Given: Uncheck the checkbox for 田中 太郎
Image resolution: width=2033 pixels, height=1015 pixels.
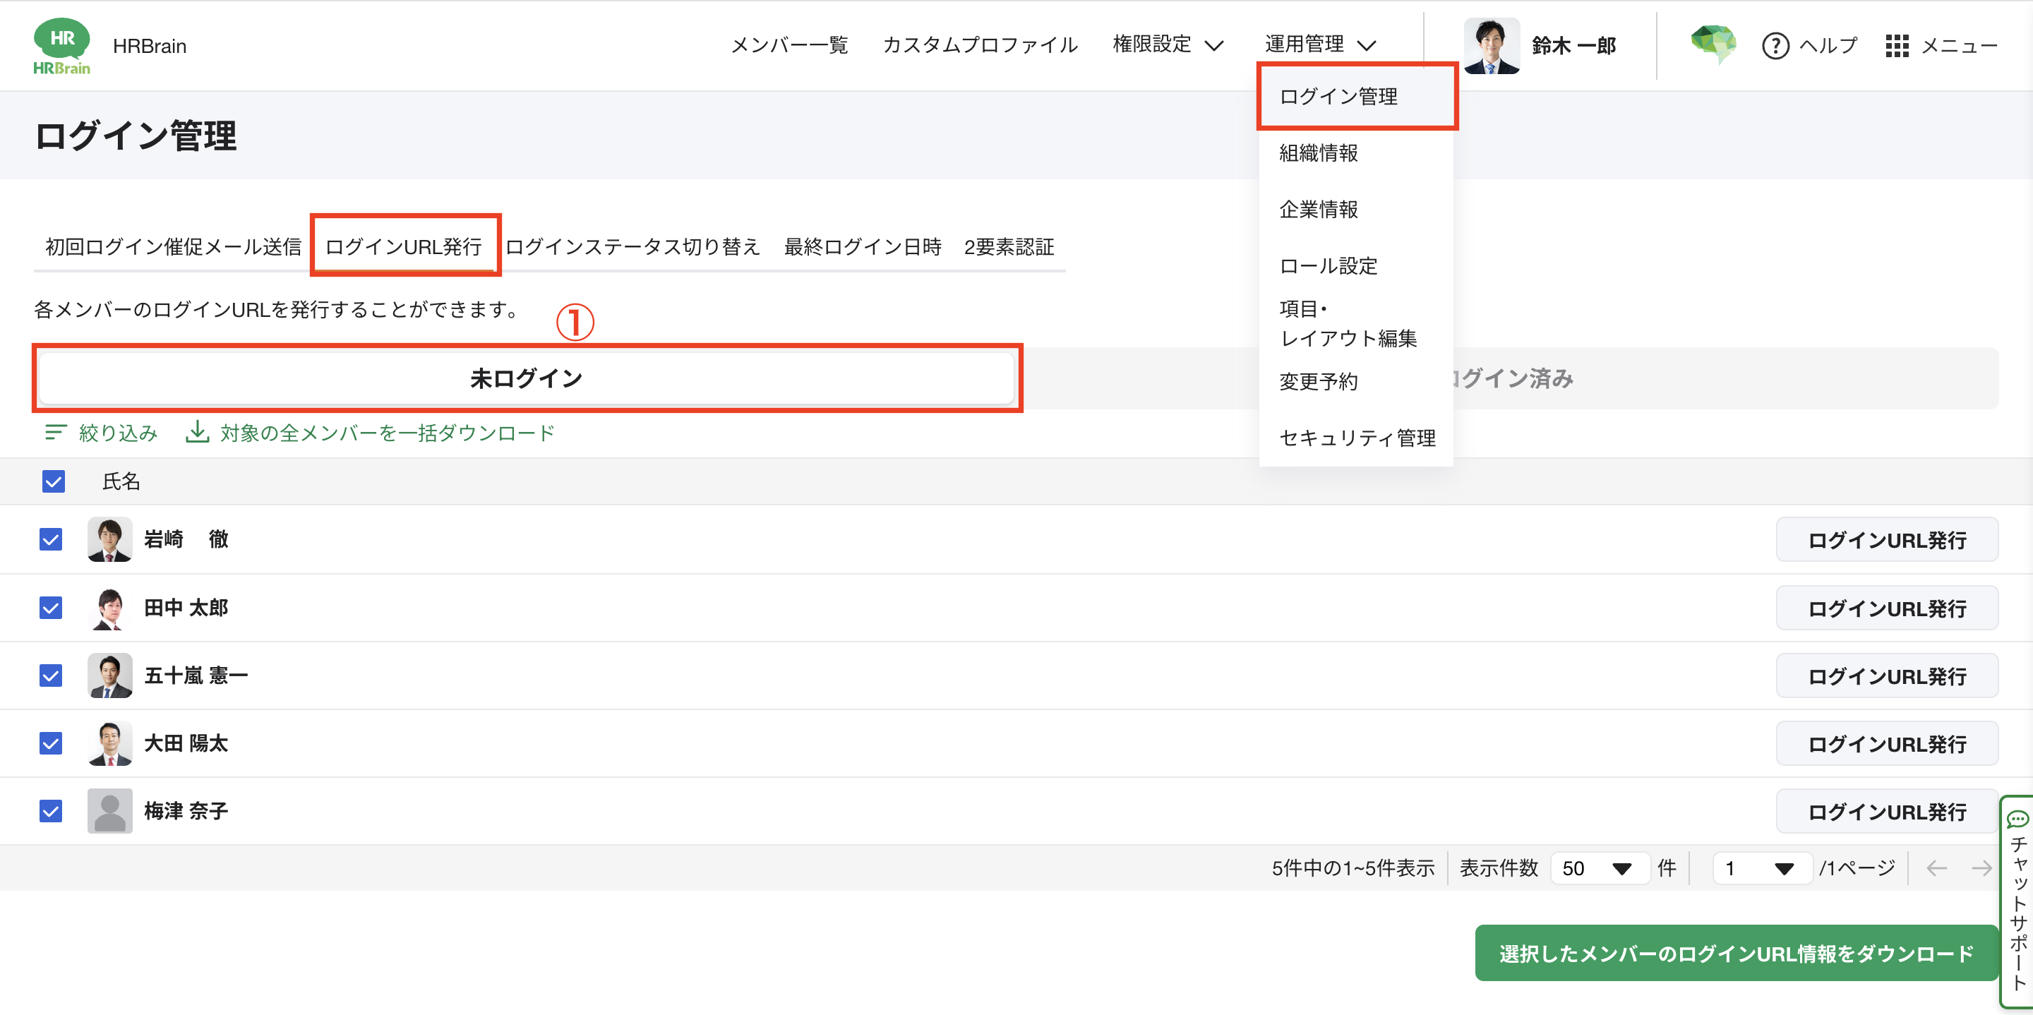Looking at the screenshot, I should [51, 608].
